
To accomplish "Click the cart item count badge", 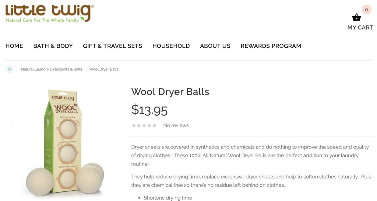I will 366,10.
